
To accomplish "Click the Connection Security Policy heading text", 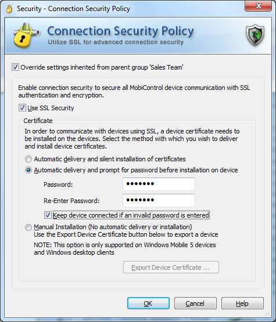I will point(120,31).
